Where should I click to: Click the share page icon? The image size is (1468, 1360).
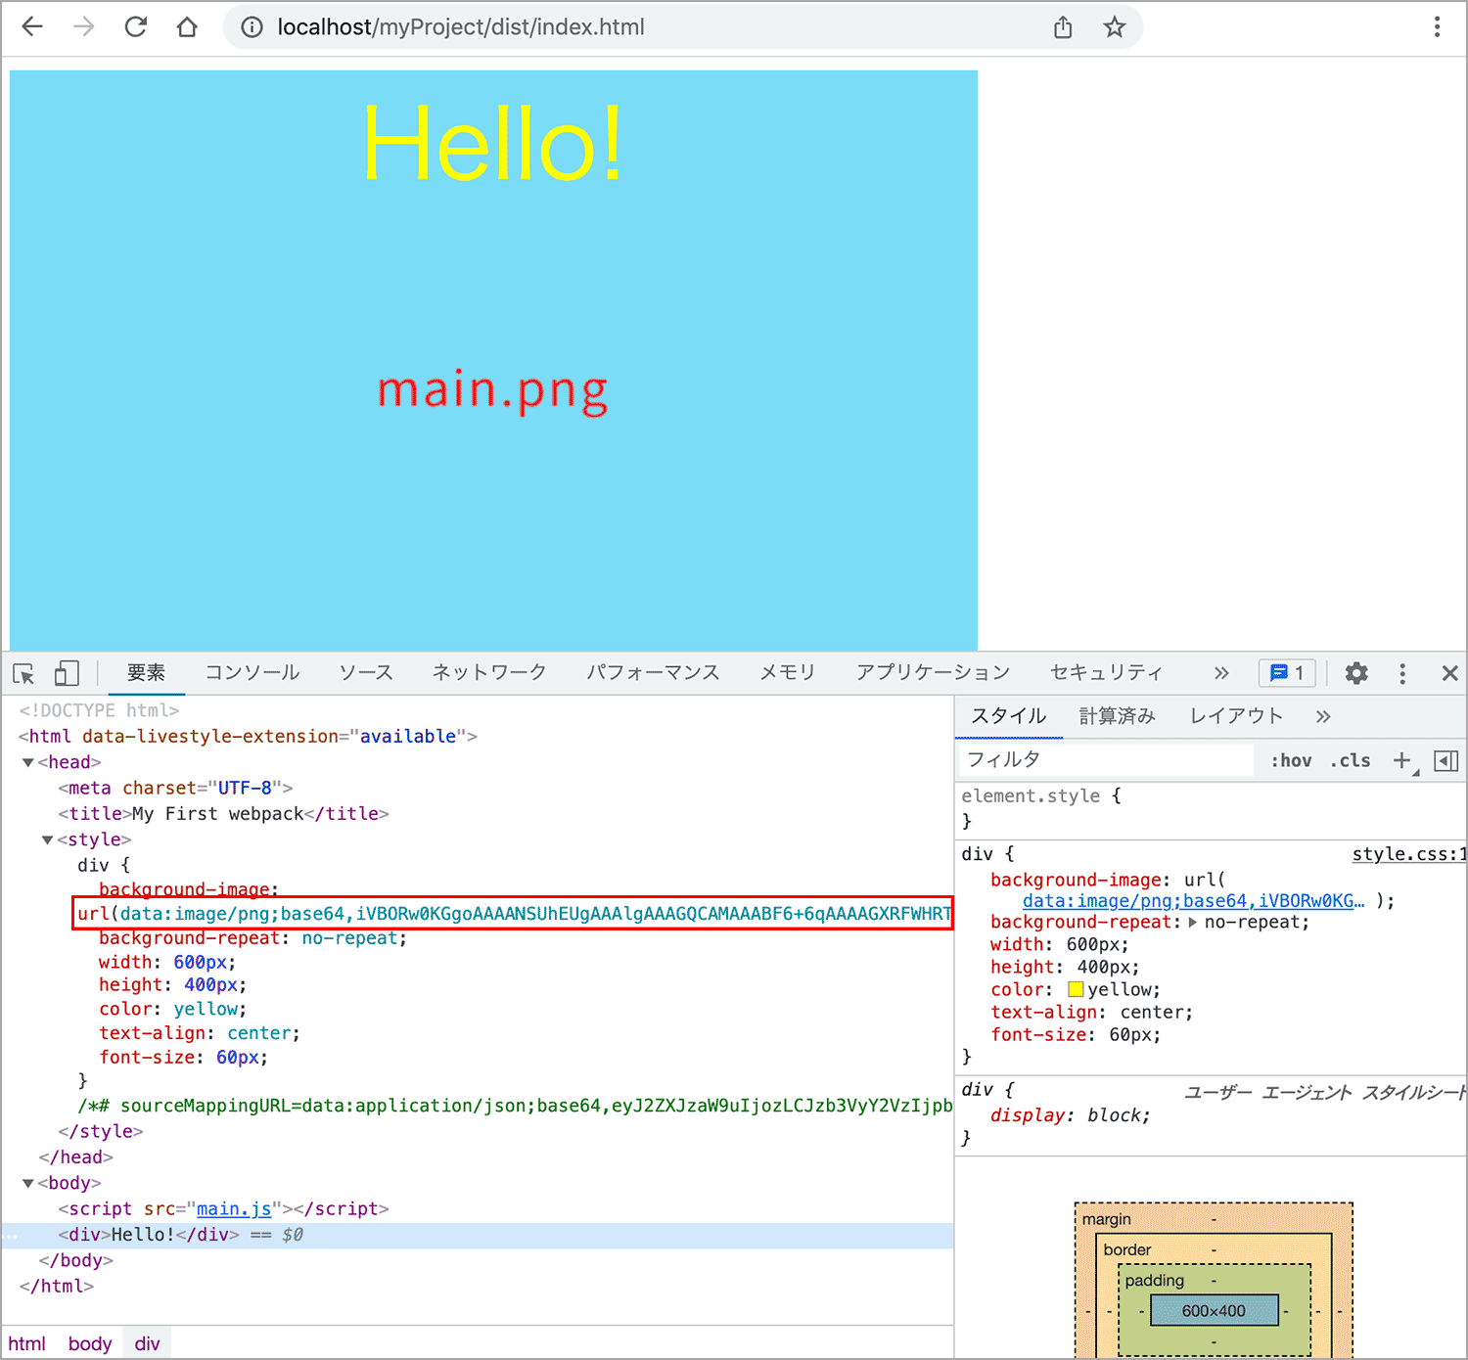coord(1064,27)
